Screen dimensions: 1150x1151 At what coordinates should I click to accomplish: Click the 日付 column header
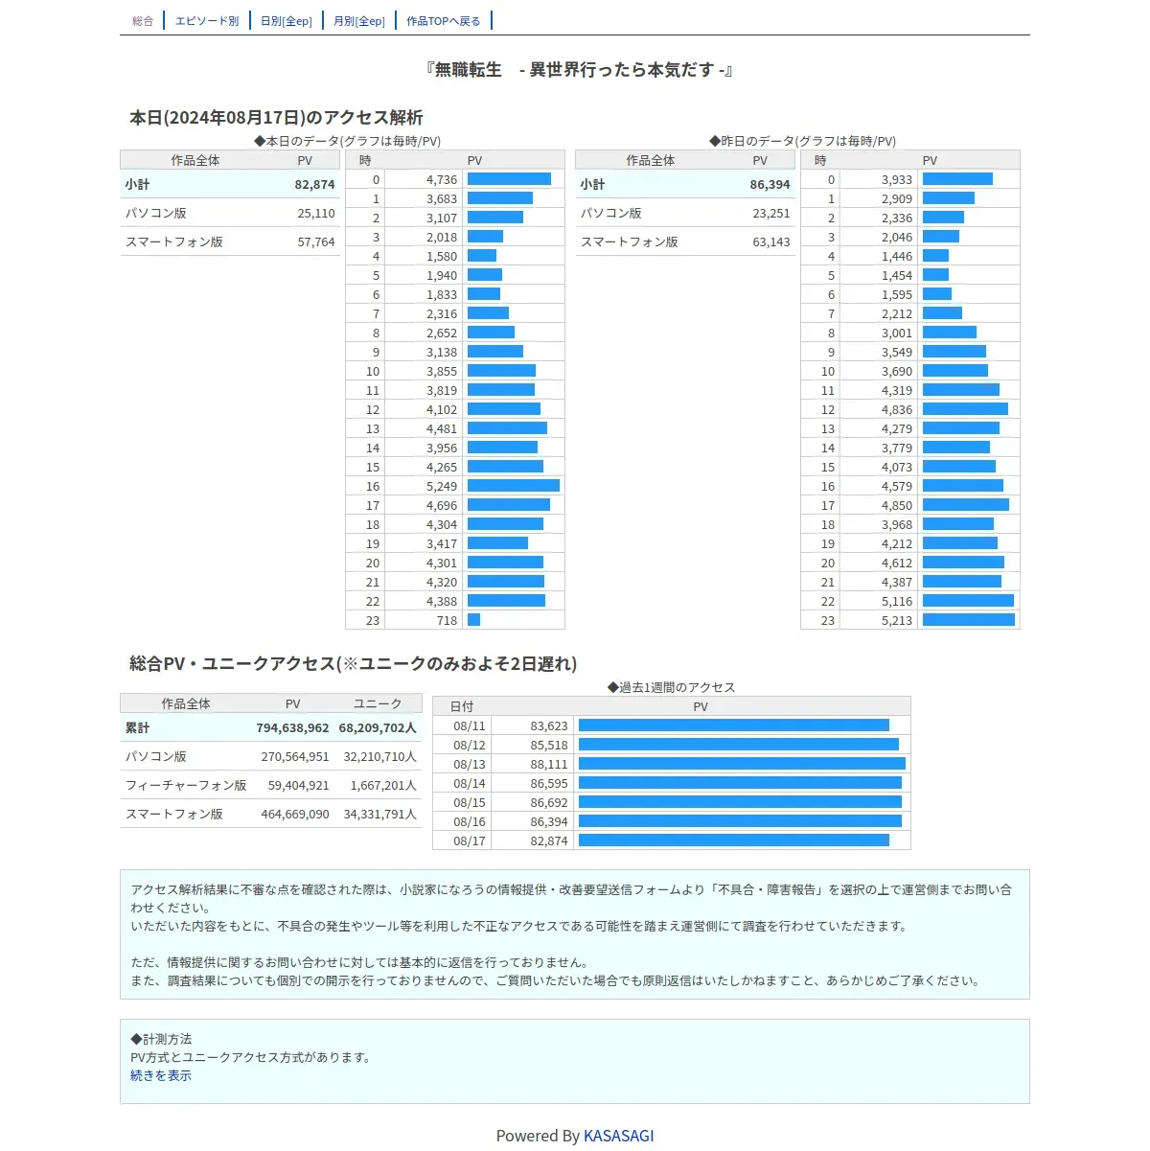462,706
